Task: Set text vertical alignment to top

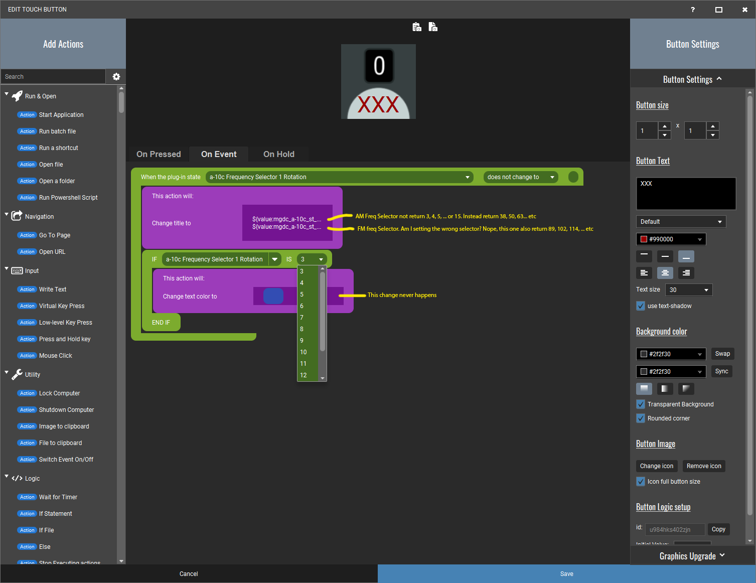Action: click(644, 256)
